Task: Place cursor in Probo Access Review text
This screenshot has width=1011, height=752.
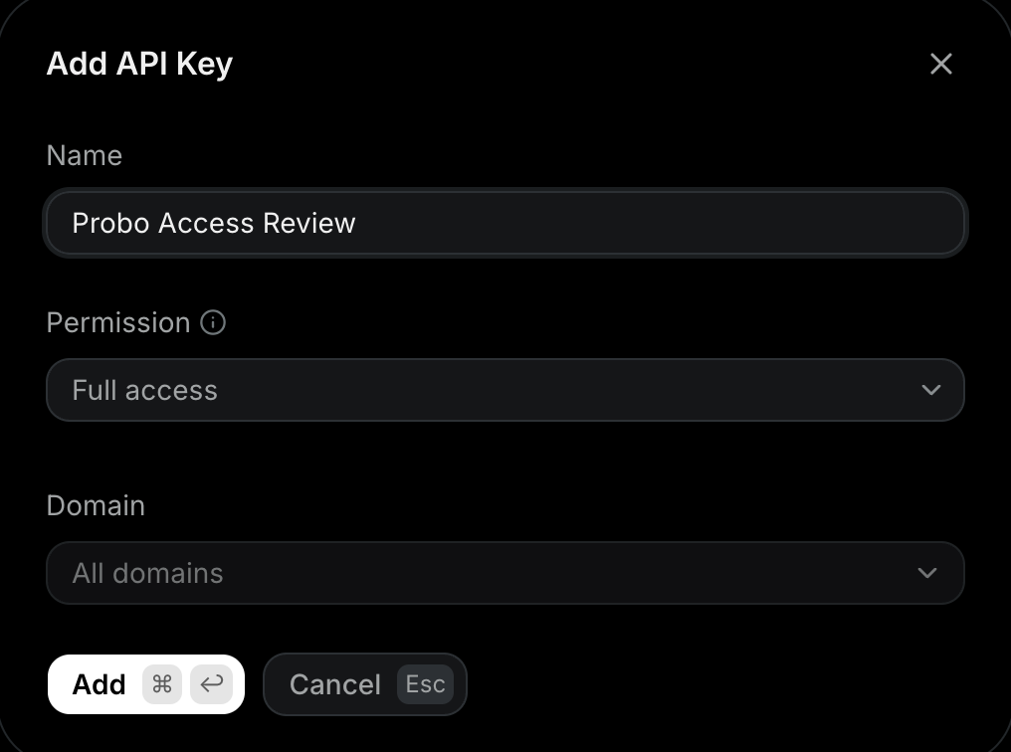Action: [x=213, y=223]
